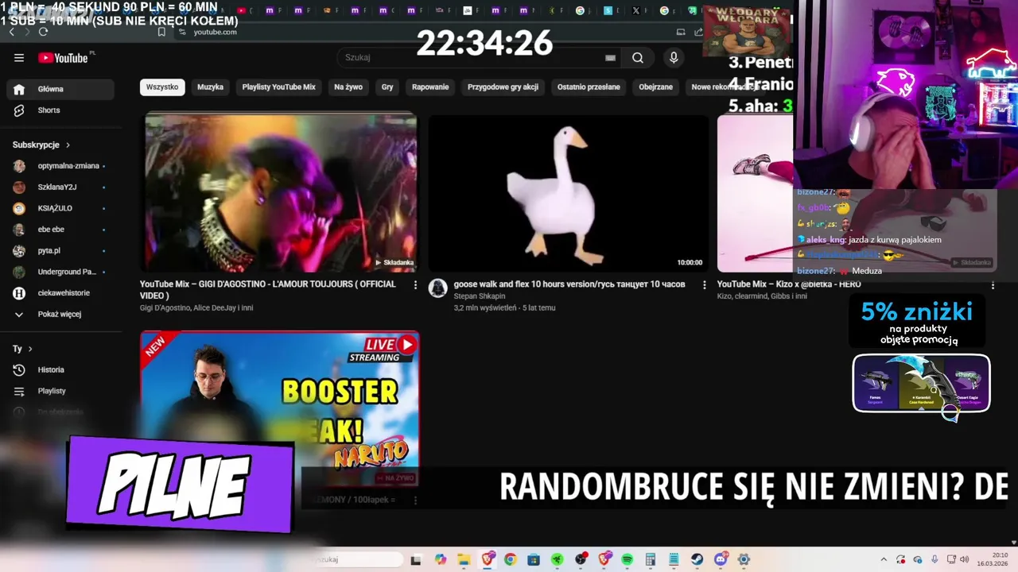The width and height of the screenshot is (1018, 572).
Task: Switch to the X browser tab
Action: pyautogui.click(x=635, y=10)
